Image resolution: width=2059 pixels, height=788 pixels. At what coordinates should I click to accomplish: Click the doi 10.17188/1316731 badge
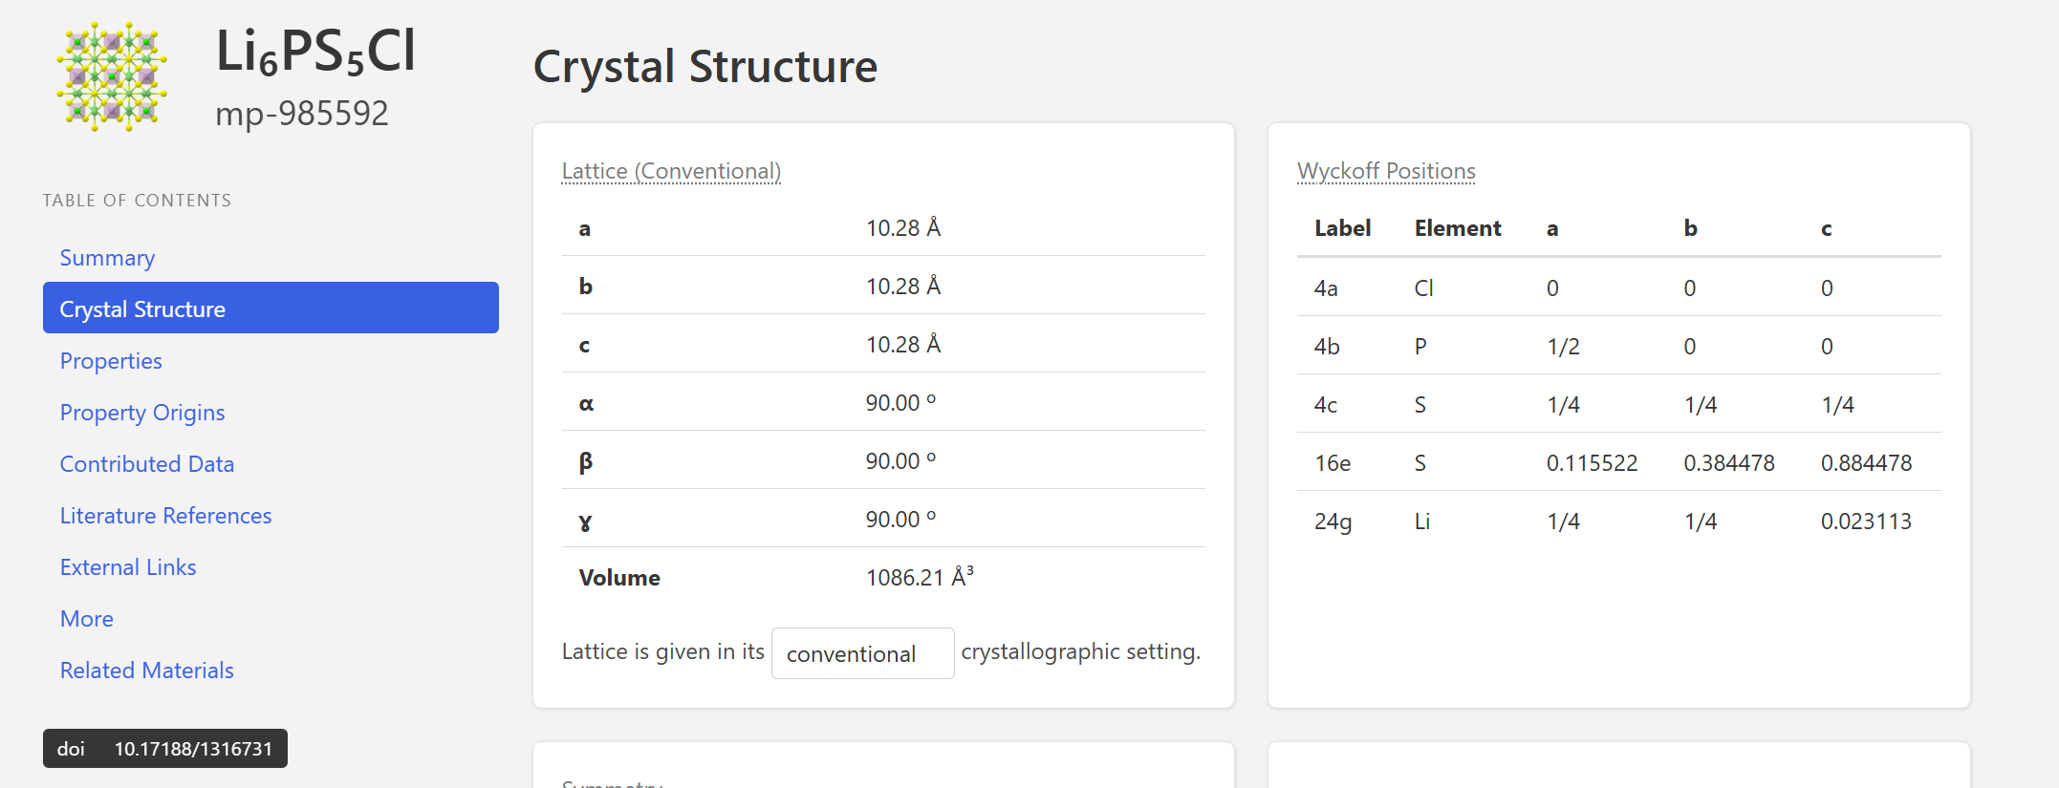pos(165,749)
